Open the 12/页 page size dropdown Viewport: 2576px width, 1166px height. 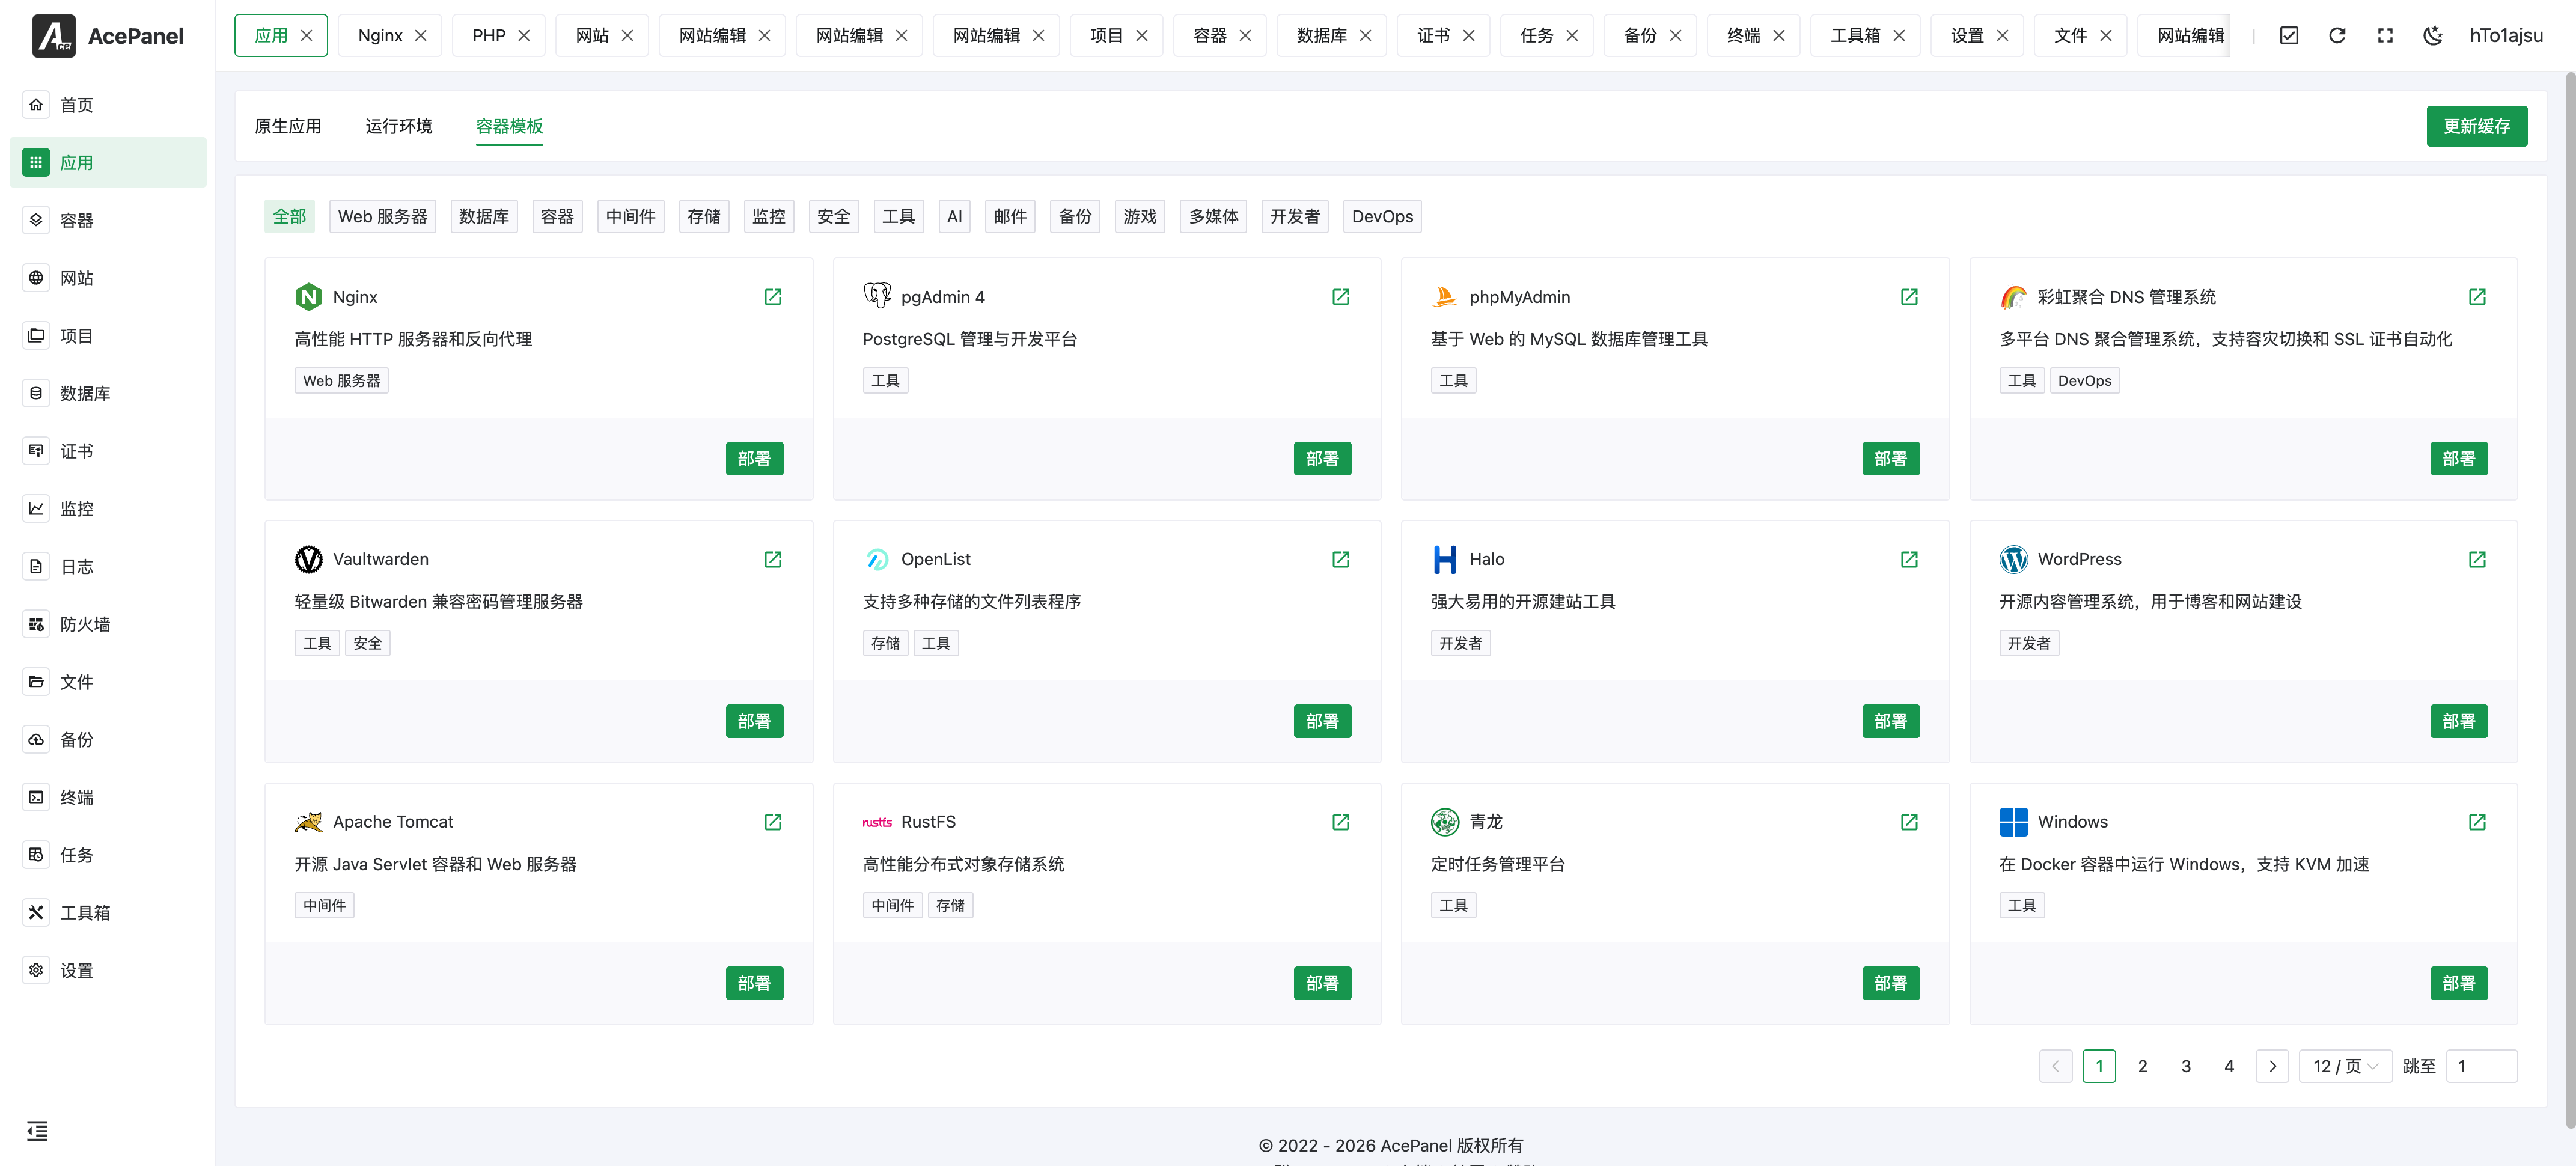point(2345,1066)
